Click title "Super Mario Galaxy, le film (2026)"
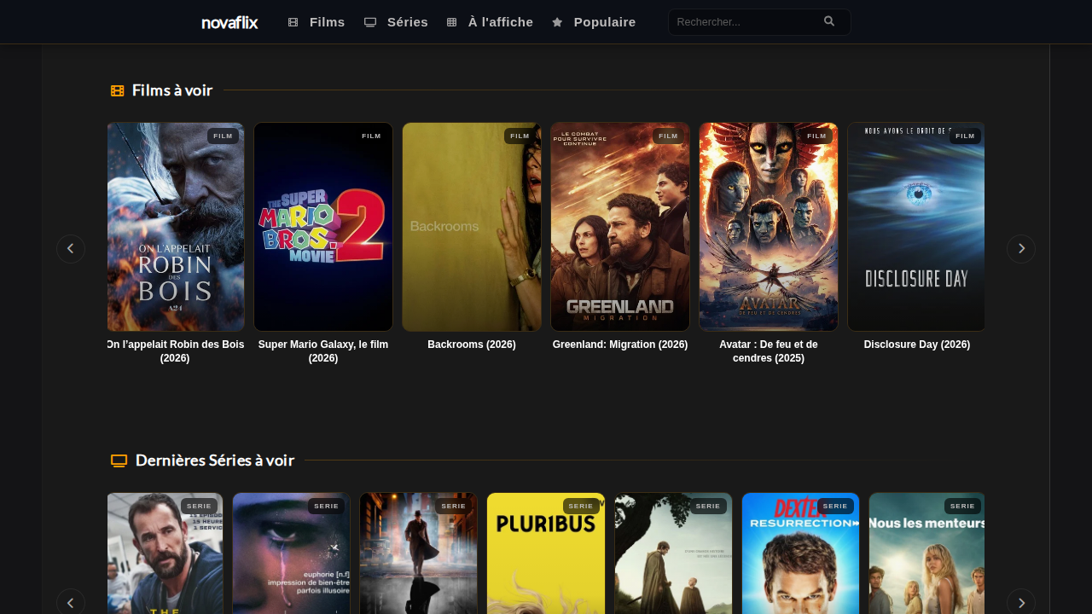Screen dimensions: 1092x614 323,351
